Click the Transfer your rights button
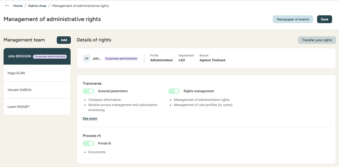The height and width of the screenshot is (167, 339). click(x=317, y=40)
